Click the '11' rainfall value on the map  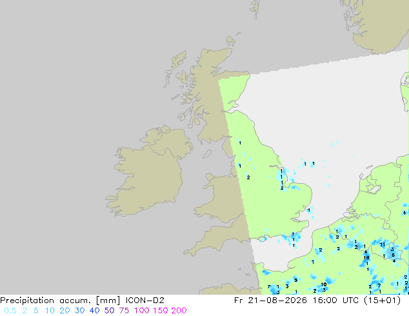[x=383, y=244]
